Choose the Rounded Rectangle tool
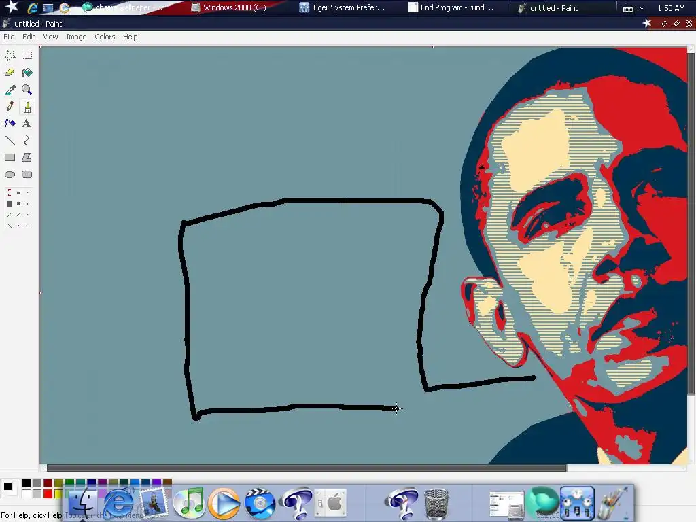 coord(27,175)
